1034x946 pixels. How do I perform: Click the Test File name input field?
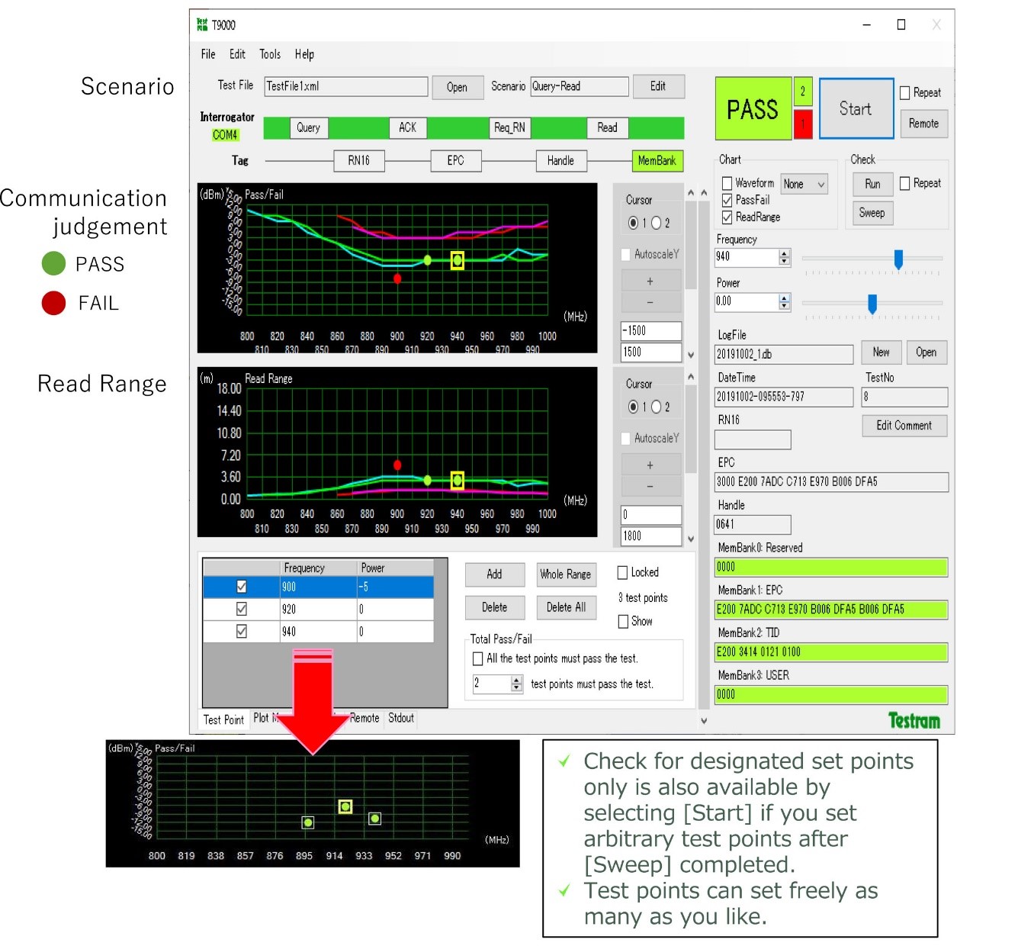tap(345, 86)
